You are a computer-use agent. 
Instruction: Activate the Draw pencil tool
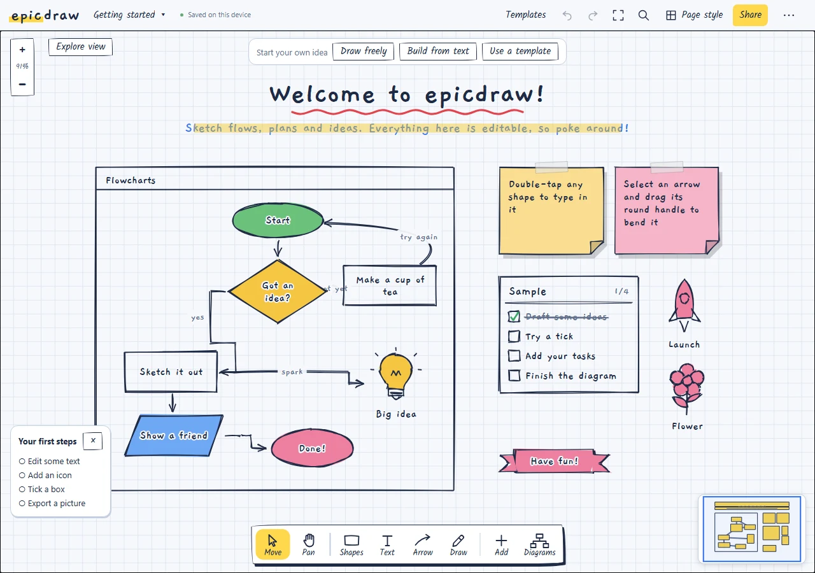point(458,545)
